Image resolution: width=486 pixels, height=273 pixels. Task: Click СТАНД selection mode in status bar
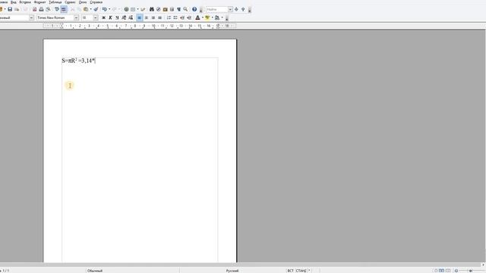301,271
